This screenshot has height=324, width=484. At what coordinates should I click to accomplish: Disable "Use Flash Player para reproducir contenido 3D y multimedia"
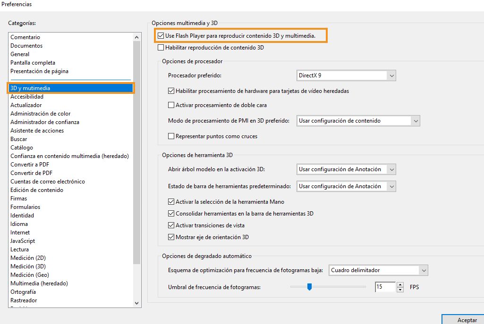tap(160, 35)
